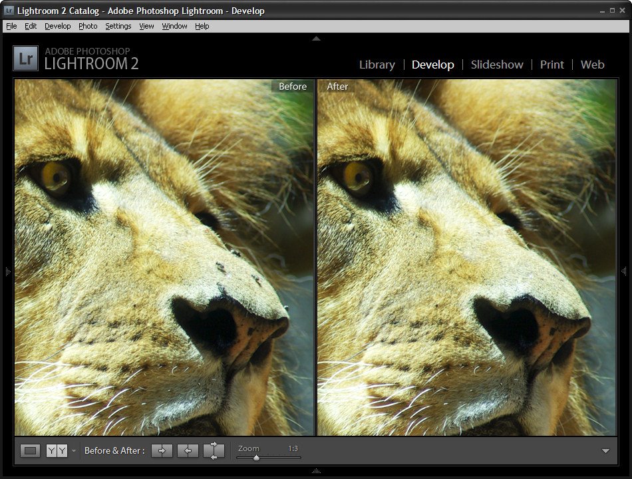Viewport: 632px width, 479px height.
Task: Collapse the top panel arrow
Action: (x=317, y=39)
